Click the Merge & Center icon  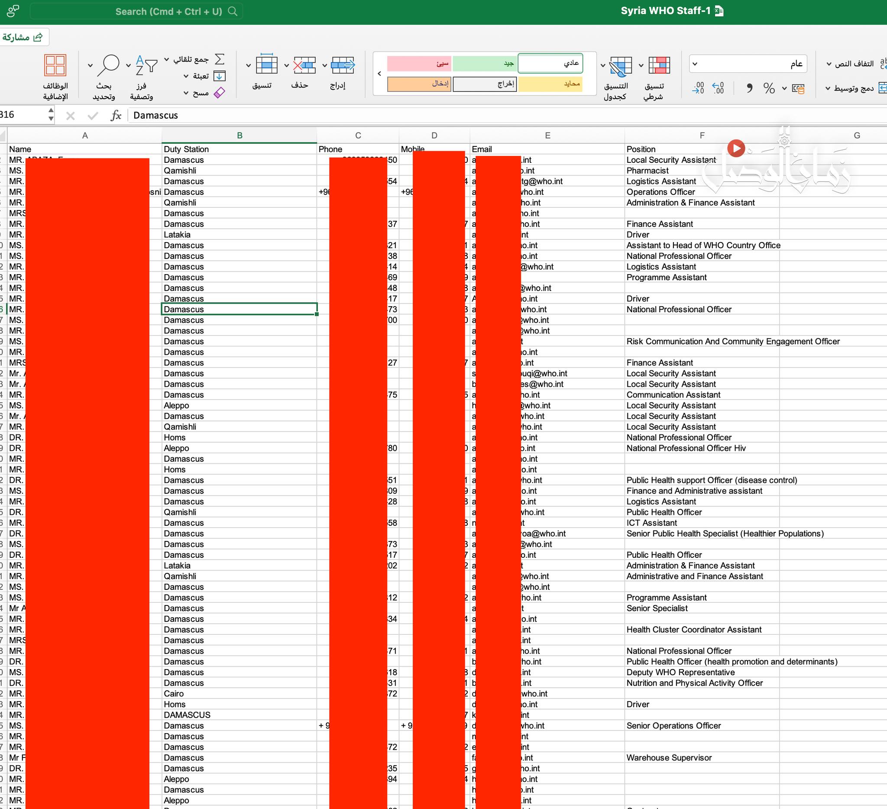(882, 88)
